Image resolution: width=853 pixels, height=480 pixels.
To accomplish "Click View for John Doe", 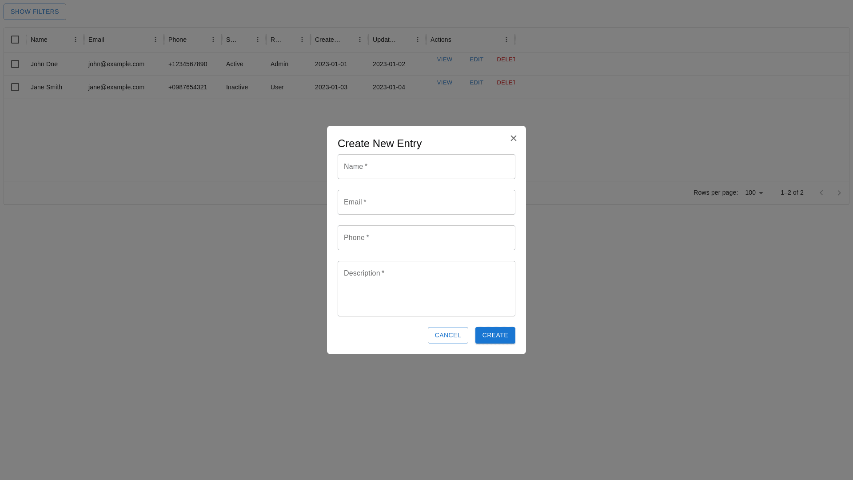I will [444, 59].
